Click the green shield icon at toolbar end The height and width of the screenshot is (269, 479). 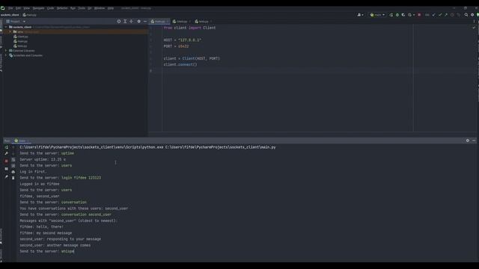pos(478,15)
